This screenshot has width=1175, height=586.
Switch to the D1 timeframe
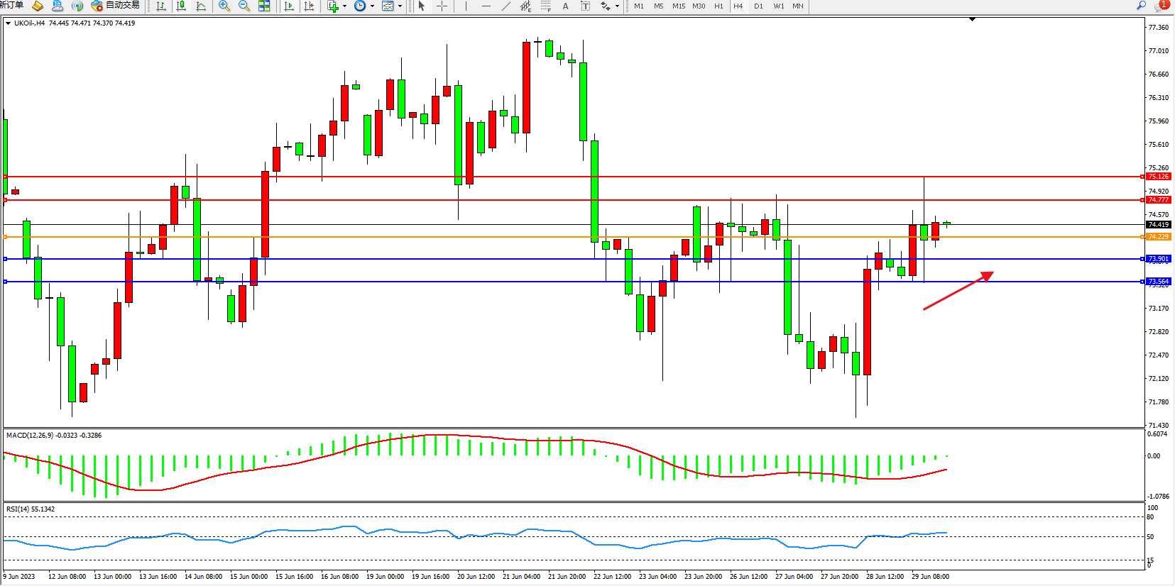[x=758, y=6]
